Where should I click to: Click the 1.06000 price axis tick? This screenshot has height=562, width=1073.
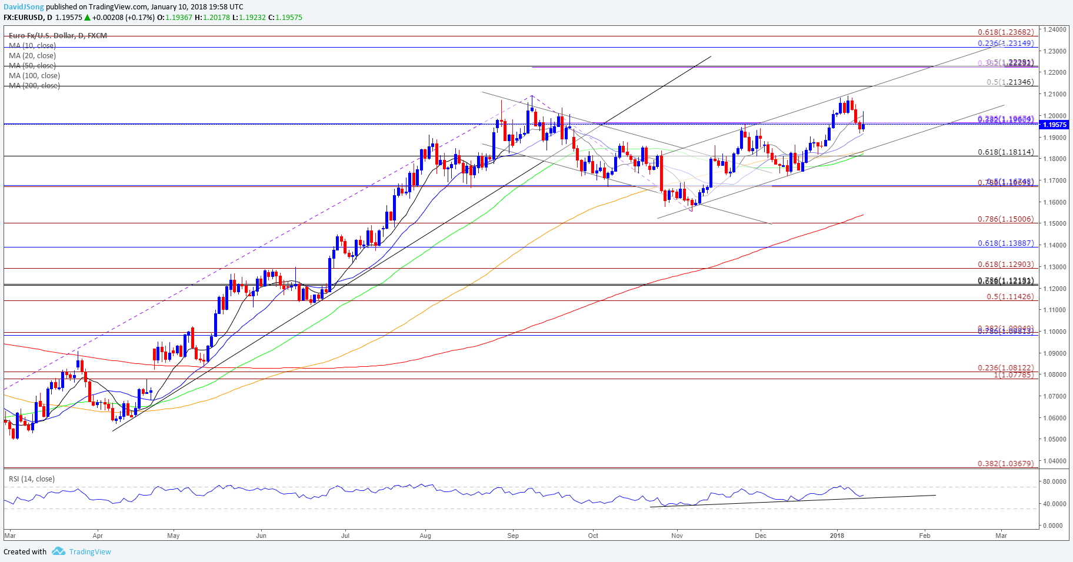1055,418
